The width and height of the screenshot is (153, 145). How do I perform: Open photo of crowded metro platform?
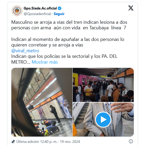point(103,85)
